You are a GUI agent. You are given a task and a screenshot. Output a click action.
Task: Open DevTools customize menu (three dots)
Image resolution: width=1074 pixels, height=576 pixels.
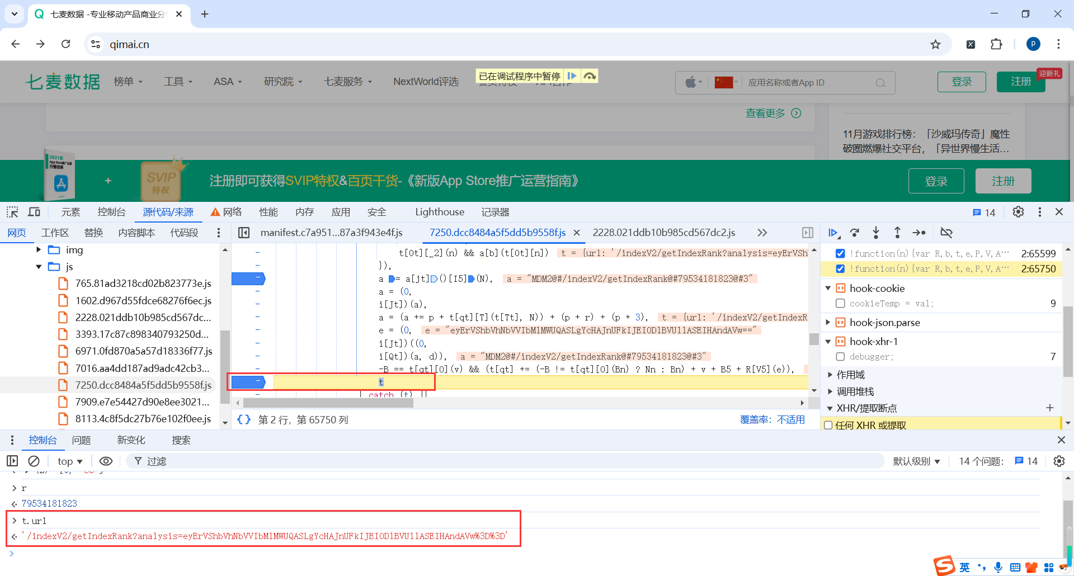(x=1040, y=212)
